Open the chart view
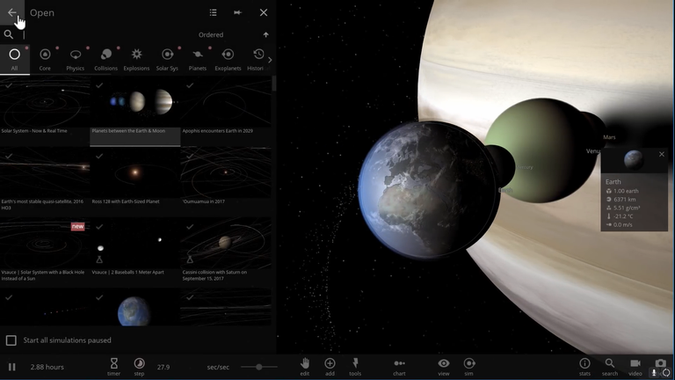675x380 pixels. pyautogui.click(x=400, y=367)
